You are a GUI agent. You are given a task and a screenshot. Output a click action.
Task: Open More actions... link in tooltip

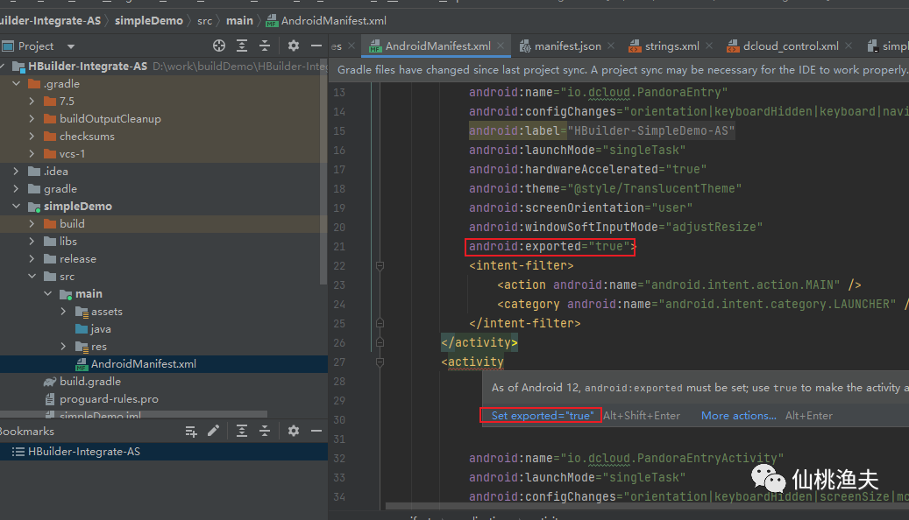[739, 415]
